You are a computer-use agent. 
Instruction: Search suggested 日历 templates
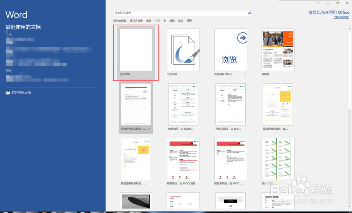(x=189, y=21)
